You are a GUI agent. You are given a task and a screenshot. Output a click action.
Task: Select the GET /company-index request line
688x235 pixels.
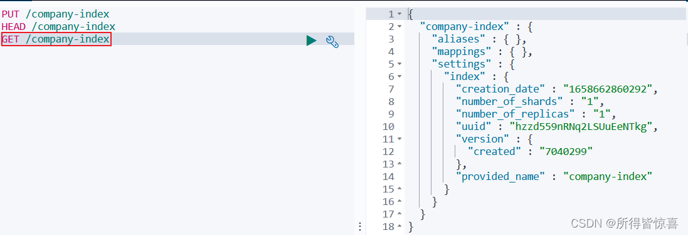(56, 39)
